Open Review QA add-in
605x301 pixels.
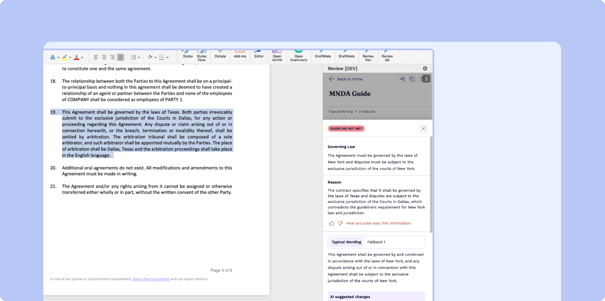(x=387, y=55)
